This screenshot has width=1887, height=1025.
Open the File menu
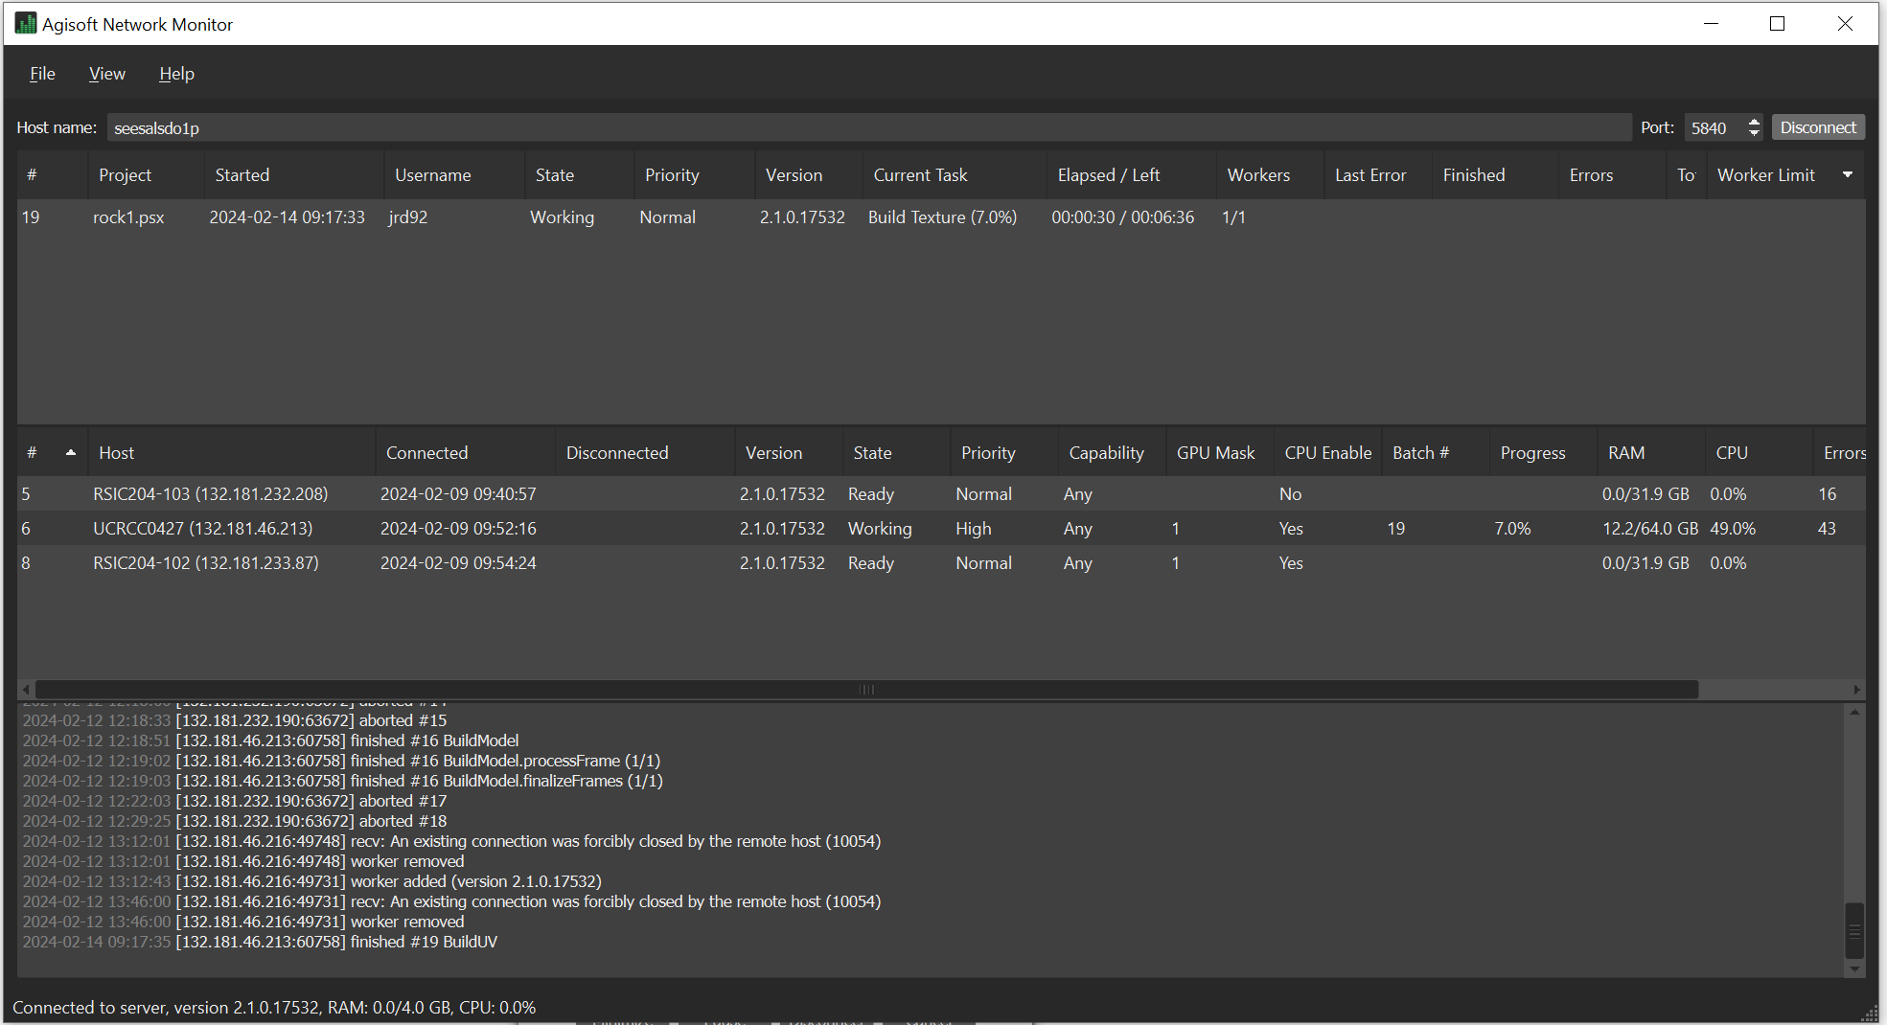pyautogui.click(x=42, y=74)
